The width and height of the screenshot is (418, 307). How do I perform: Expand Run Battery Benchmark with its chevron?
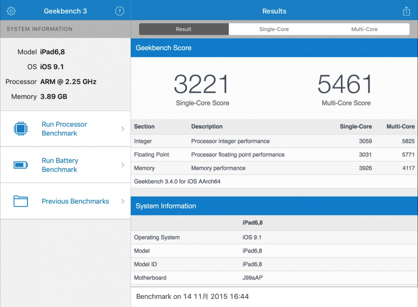point(123,165)
